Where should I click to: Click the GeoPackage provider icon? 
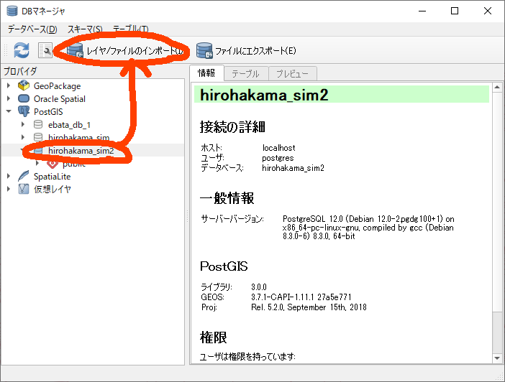(x=23, y=86)
